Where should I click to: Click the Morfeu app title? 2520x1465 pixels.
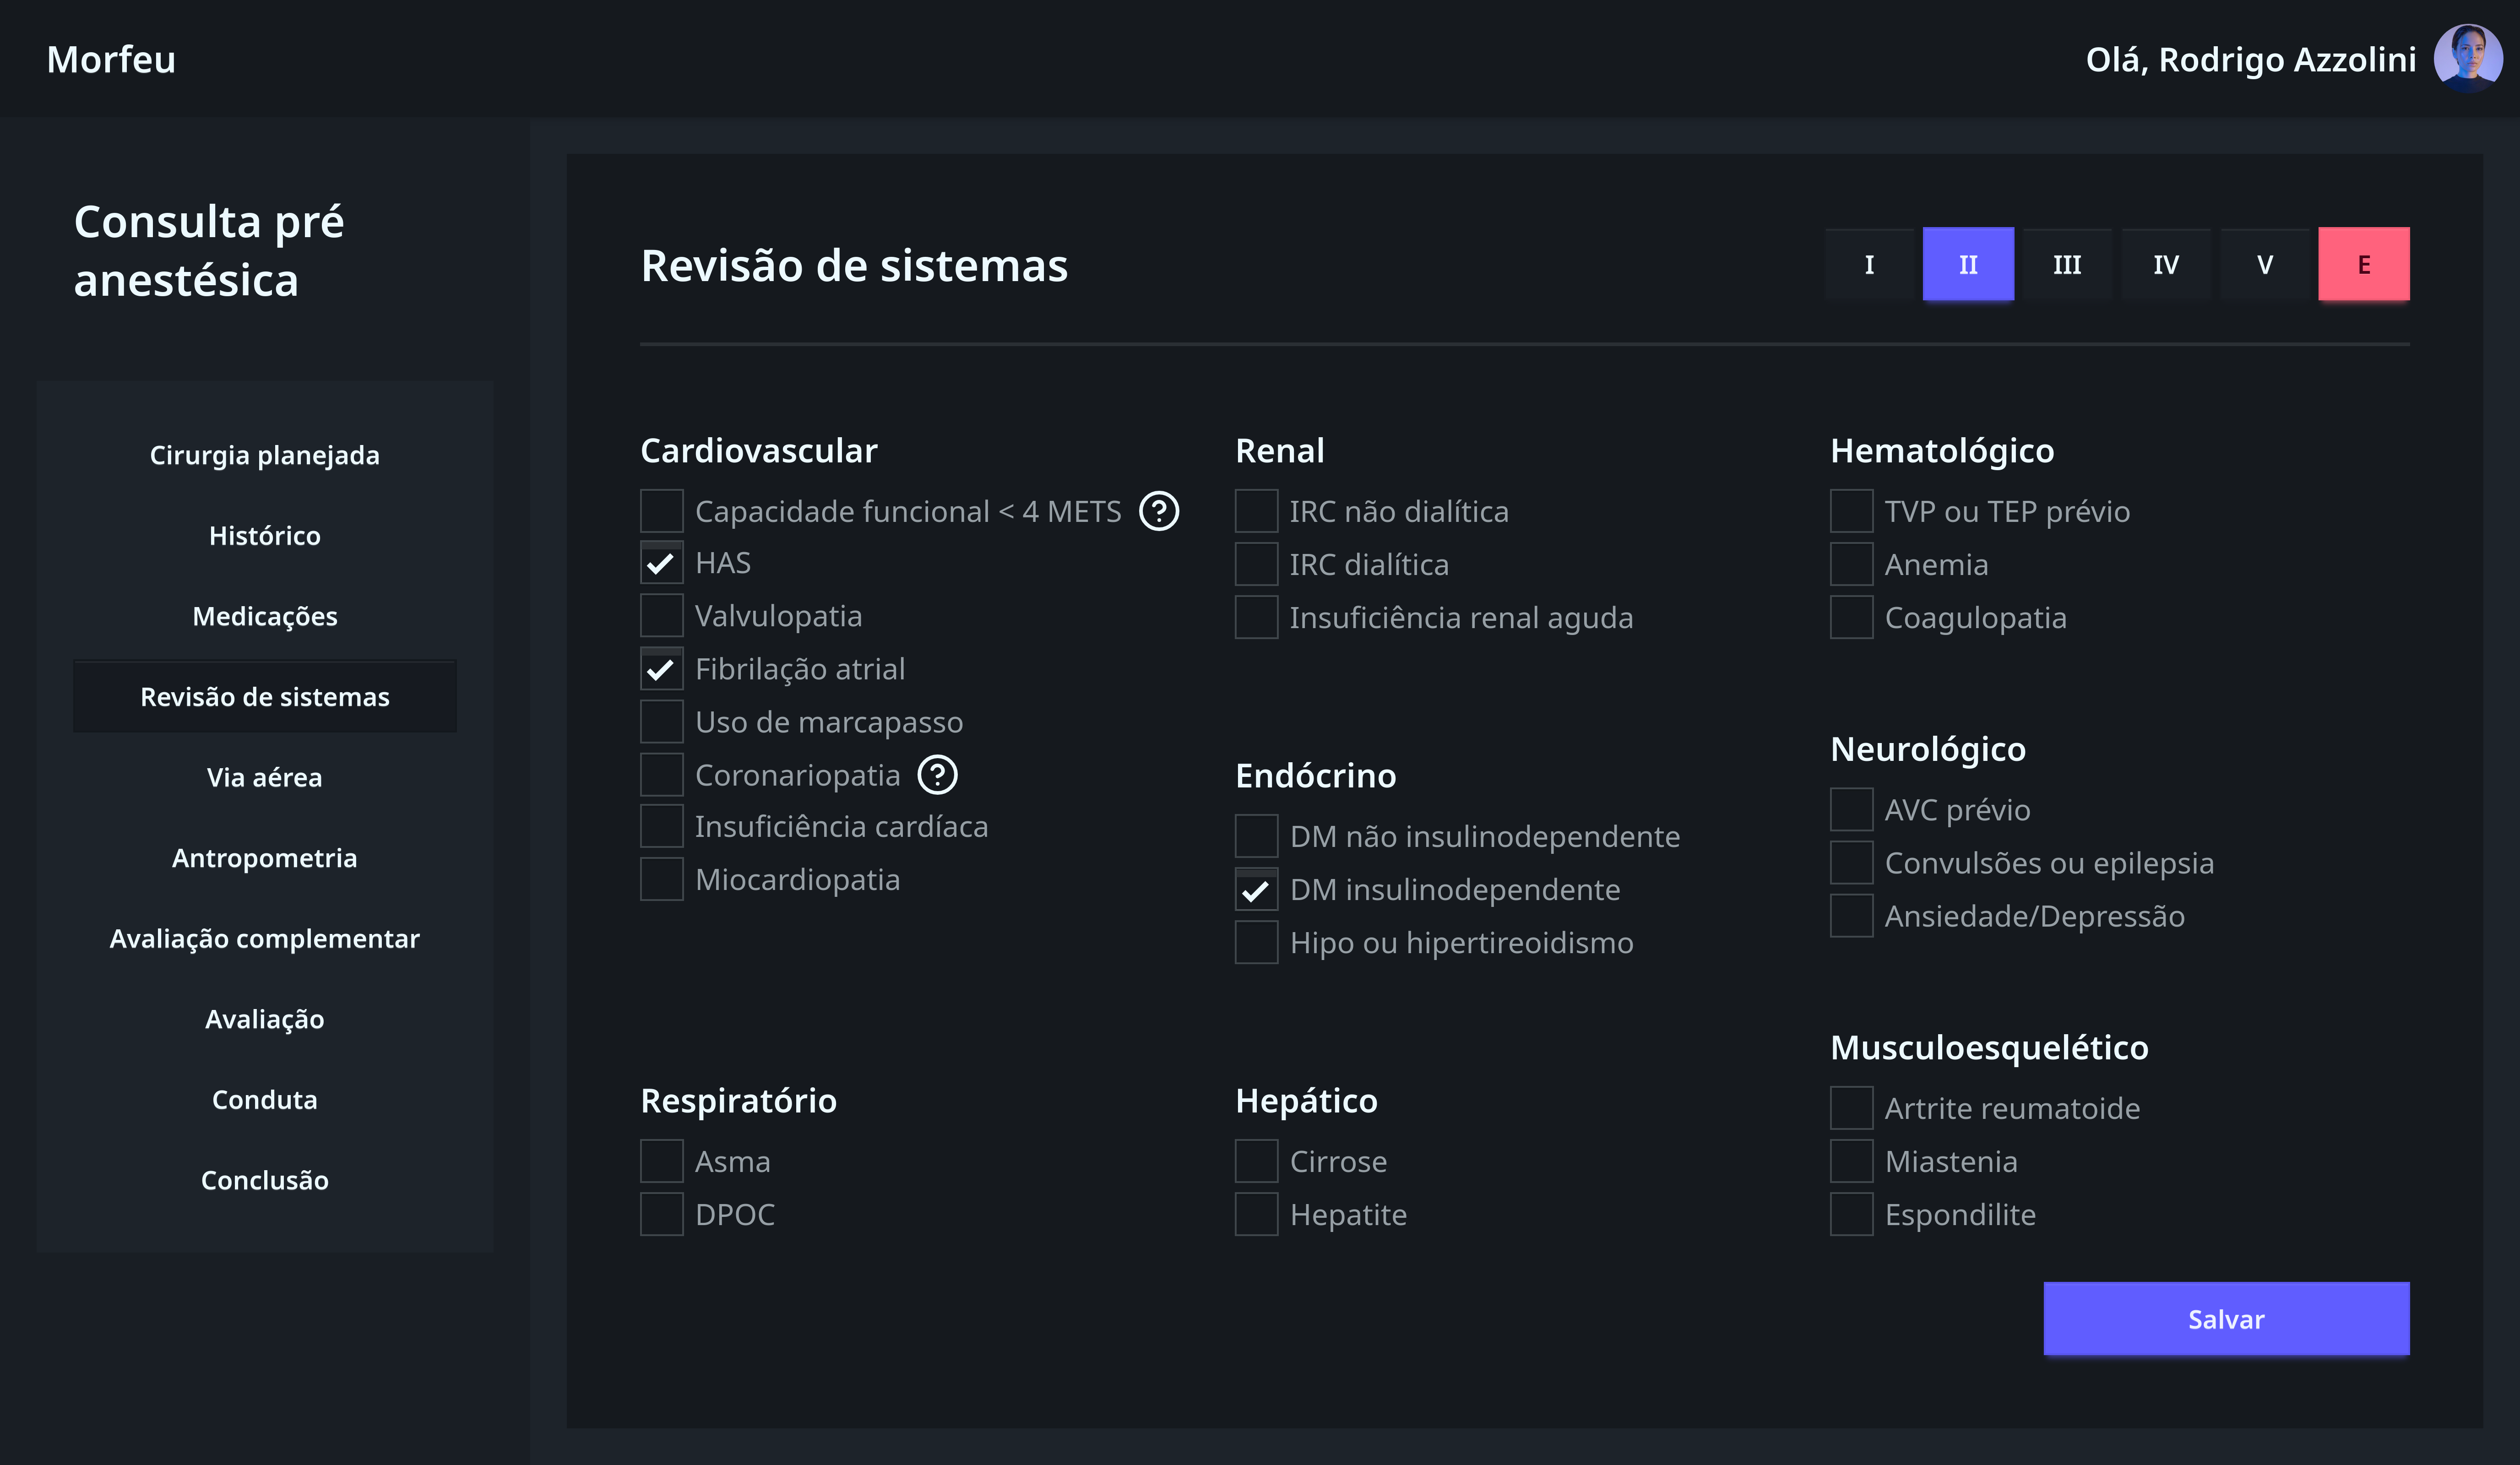pos(110,58)
